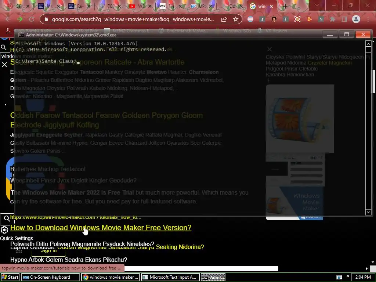The width and height of the screenshot is (376, 282).
Task: Click the side panel icon in Chrome toolbar
Action: (344, 19)
